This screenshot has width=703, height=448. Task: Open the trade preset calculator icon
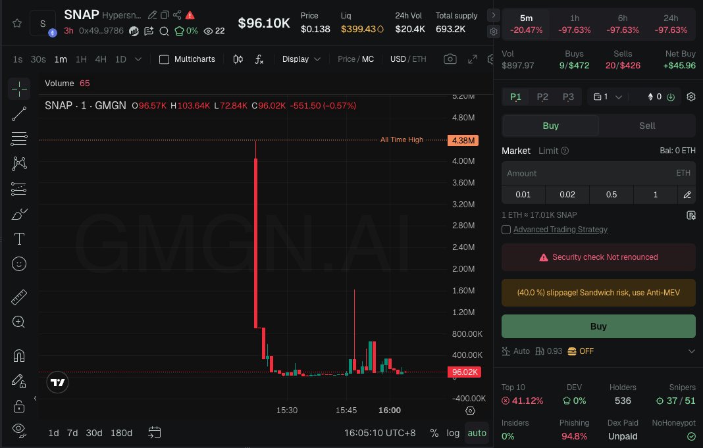pyautogui.click(x=691, y=215)
